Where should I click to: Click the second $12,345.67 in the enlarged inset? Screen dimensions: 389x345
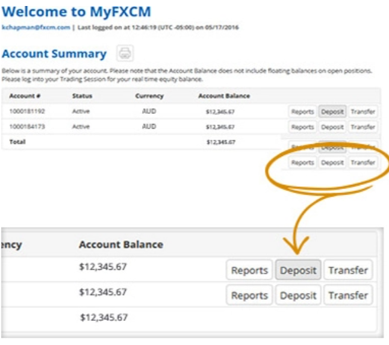103,292
